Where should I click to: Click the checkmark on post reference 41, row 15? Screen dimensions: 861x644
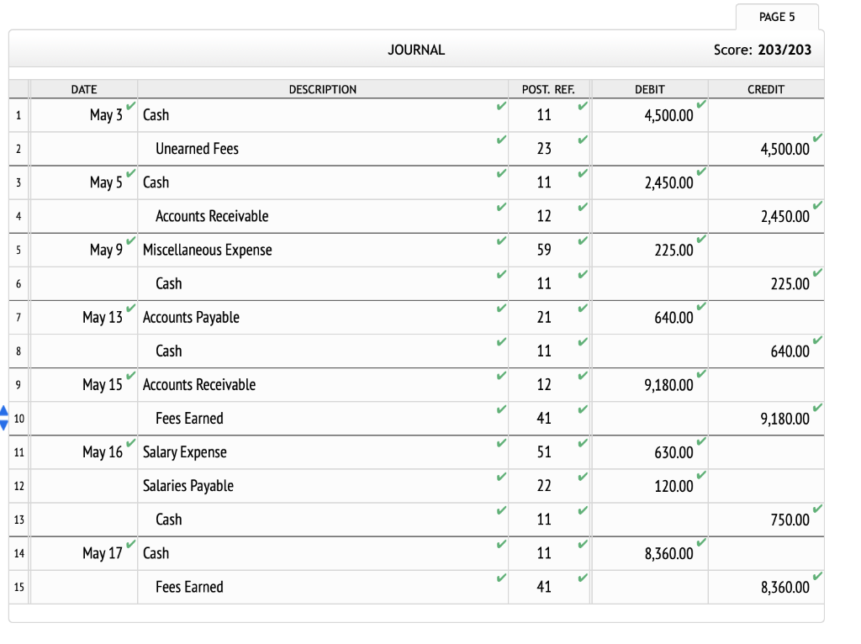pyautogui.click(x=580, y=578)
